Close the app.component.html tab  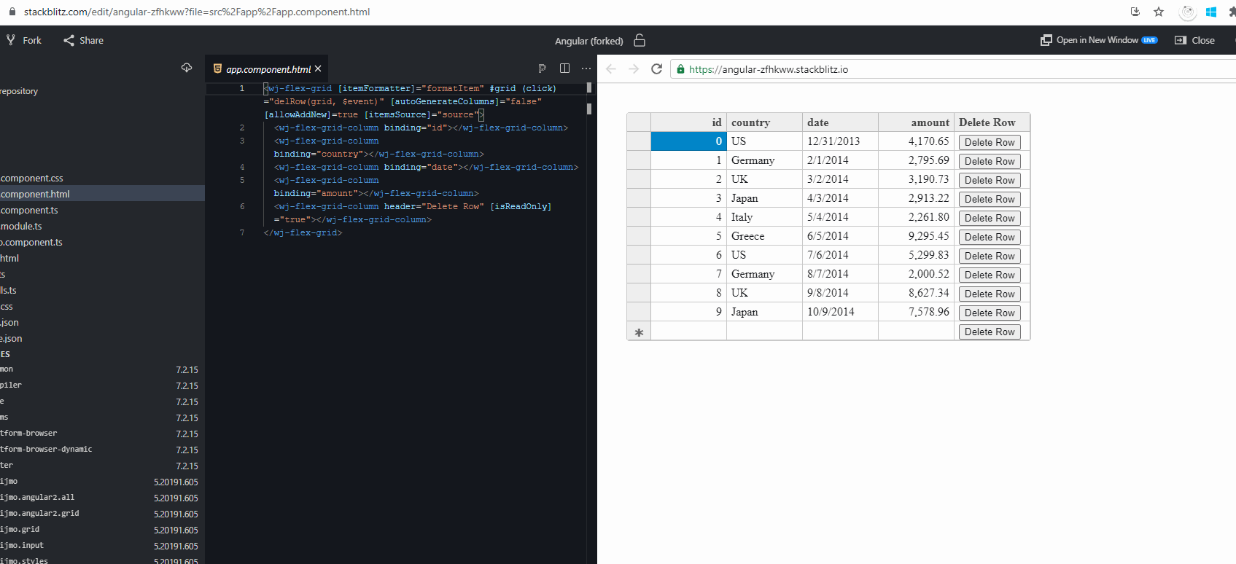click(x=318, y=68)
